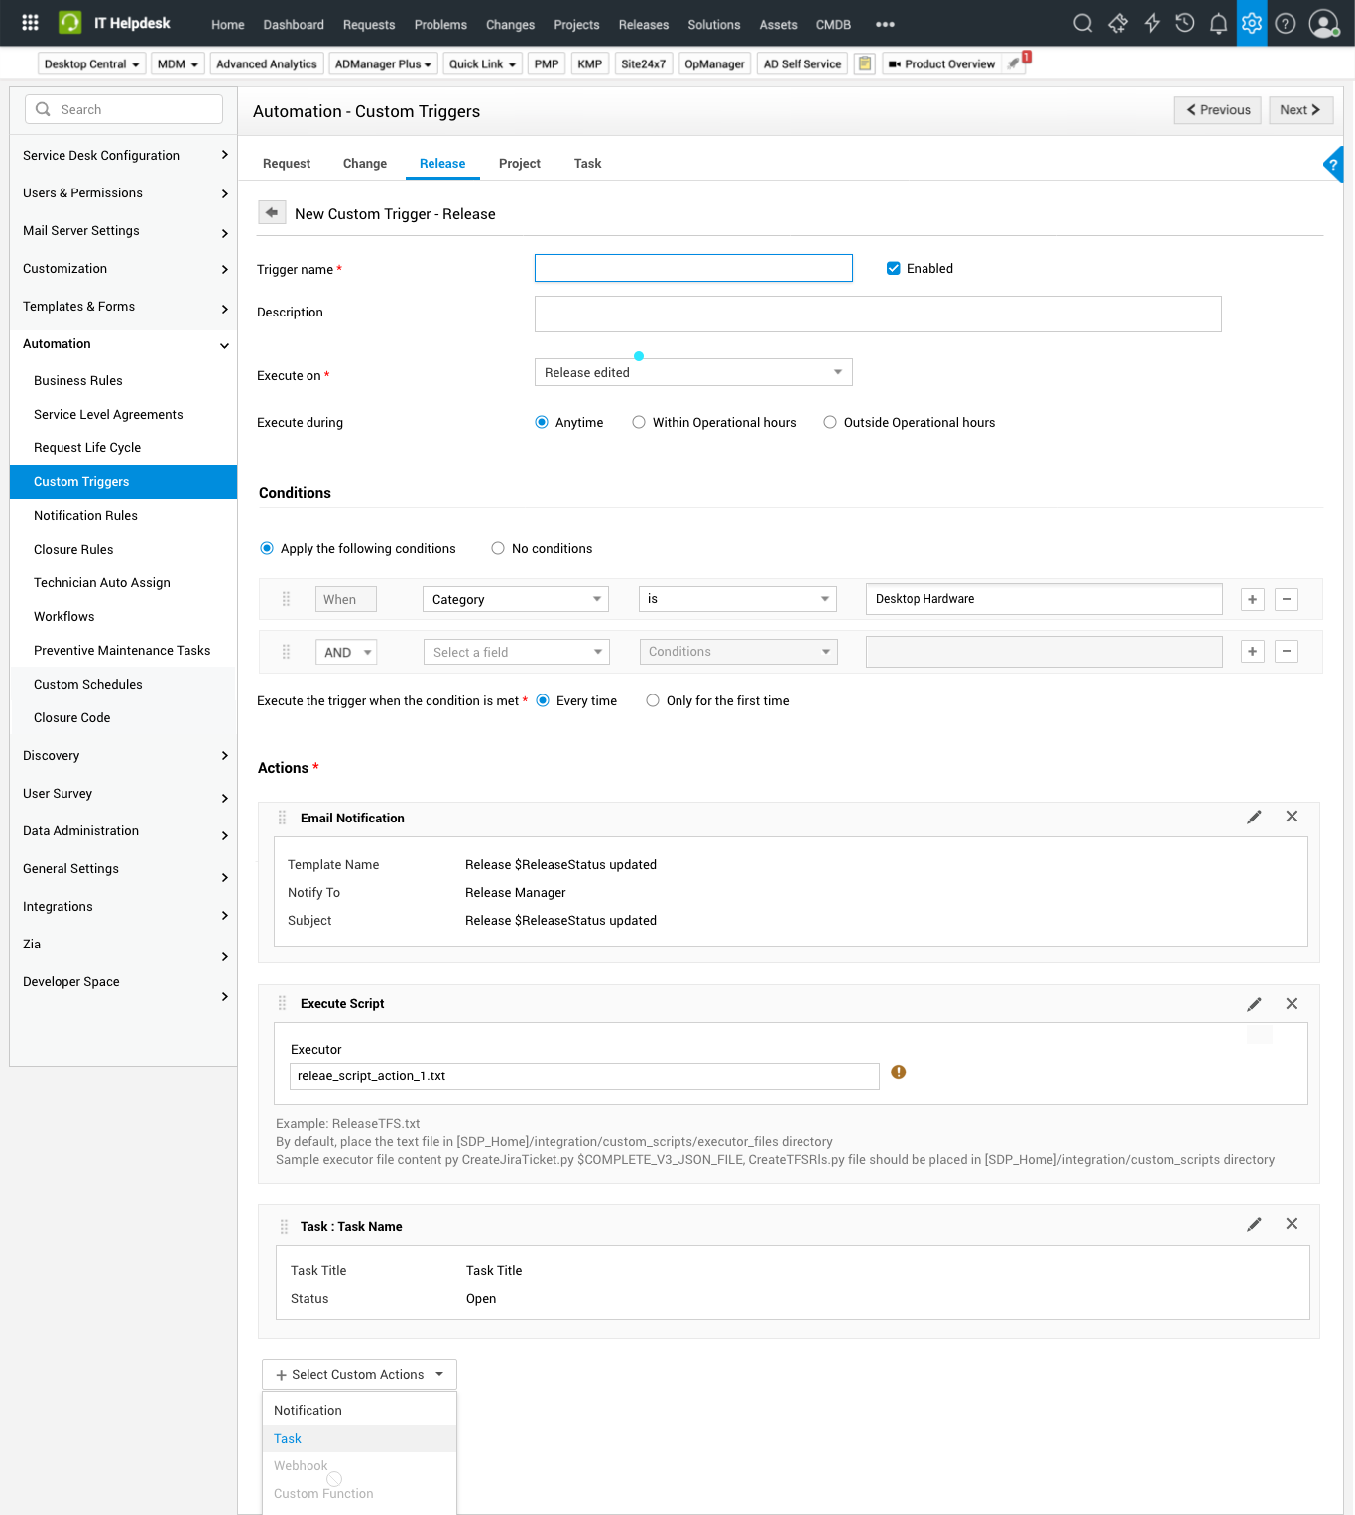This screenshot has height=1515, width=1355.
Task: Open the Help question mark icon
Action: point(1285,23)
